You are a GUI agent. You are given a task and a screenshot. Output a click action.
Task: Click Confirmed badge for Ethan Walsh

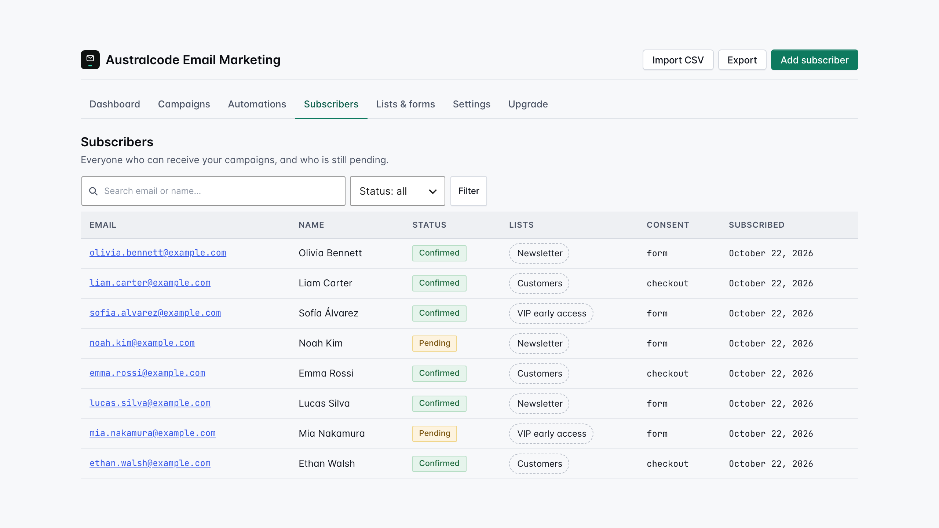pyautogui.click(x=439, y=464)
